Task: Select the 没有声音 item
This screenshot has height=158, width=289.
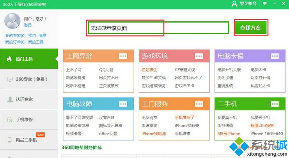Action: pyautogui.click(x=107, y=118)
